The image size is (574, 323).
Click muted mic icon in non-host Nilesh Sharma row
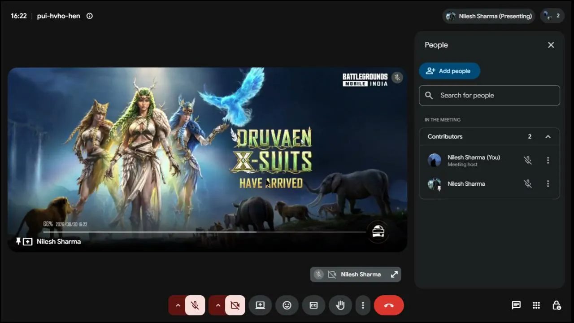pyautogui.click(x=528, y=183)
